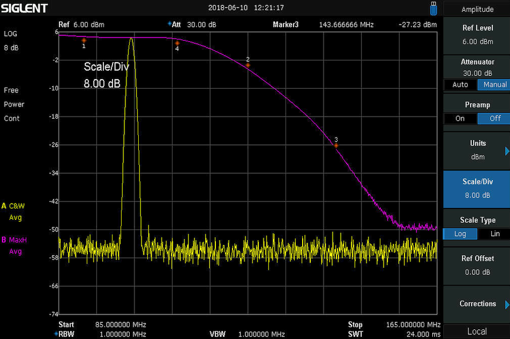
Task: Switch Preamp to Off
Action: 494,119
